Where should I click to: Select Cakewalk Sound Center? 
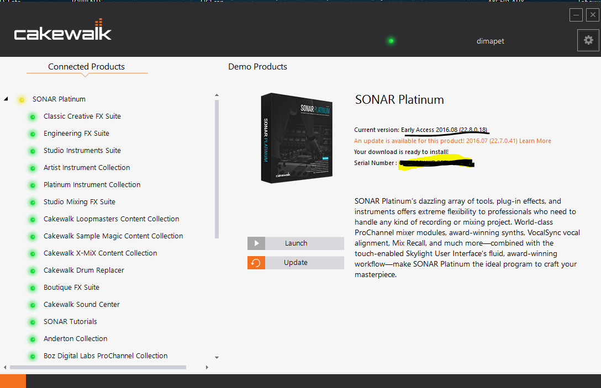click(82, 305)
